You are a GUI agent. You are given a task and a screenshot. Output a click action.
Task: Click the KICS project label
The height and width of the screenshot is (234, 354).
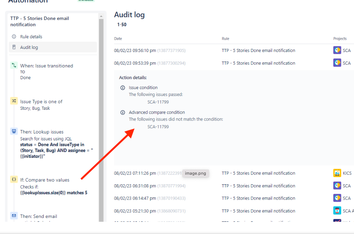[347, 173]
